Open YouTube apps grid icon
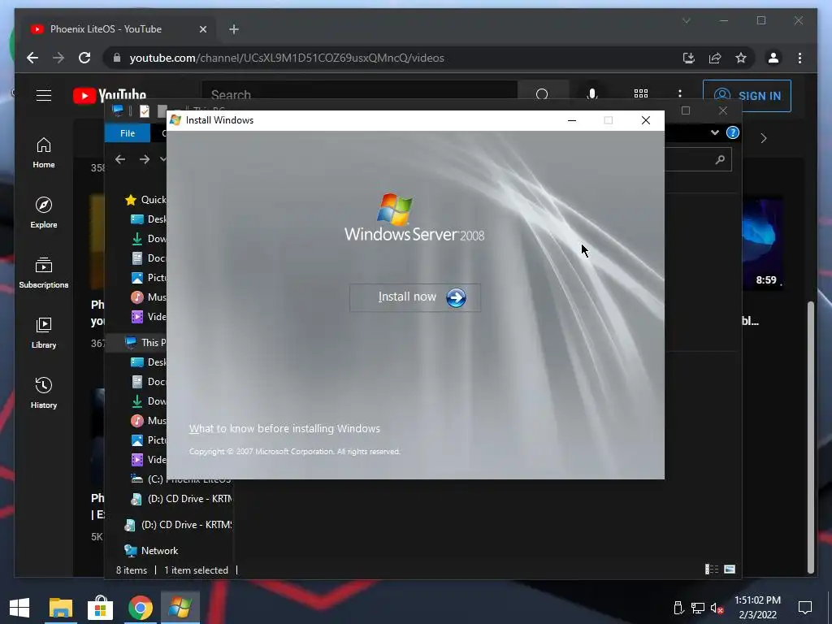The width and height of the screenshot is (832, 624). tap(641, 93)
